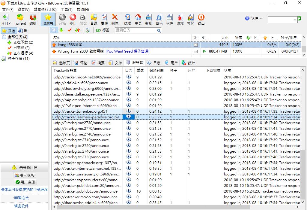Viewport: 307px width, 210px height.
Task: Switch to the 文件 tab
Action: pos(115,63)
